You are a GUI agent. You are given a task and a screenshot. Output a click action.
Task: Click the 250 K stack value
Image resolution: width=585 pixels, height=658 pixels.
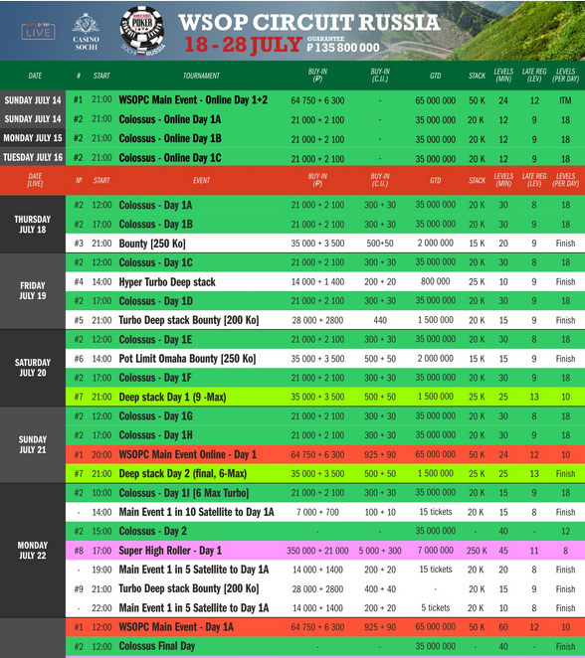[x=477, y=551]
